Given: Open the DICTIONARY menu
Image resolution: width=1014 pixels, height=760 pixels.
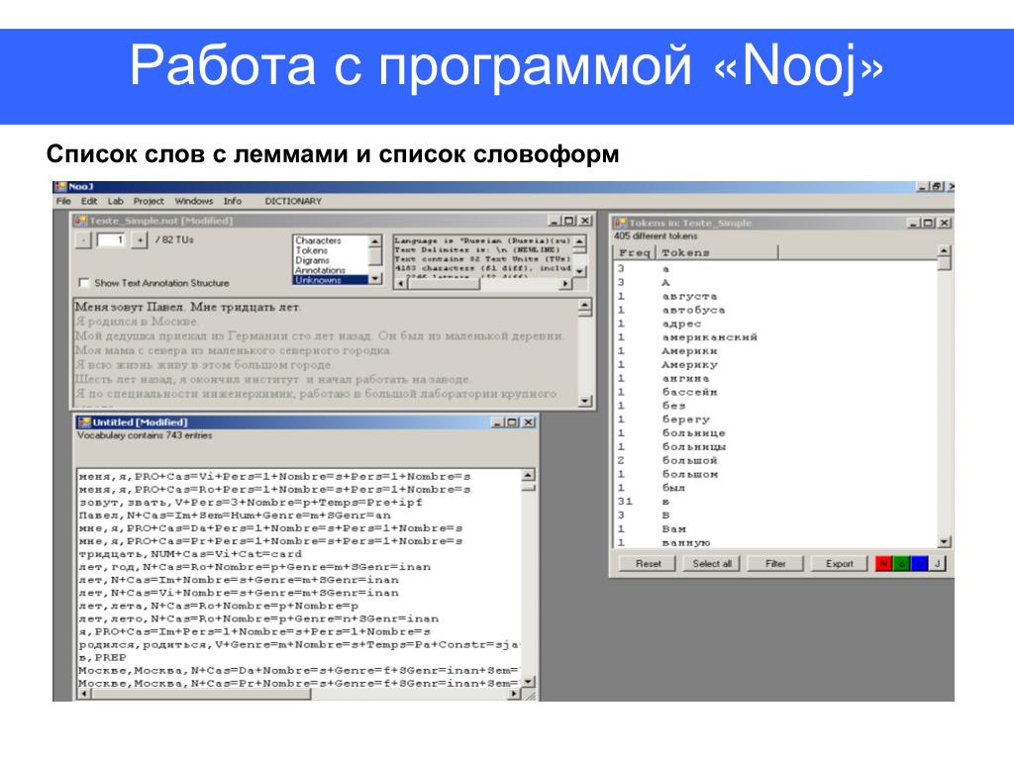Looking at the screenshot, I should [x=293, y=201].
